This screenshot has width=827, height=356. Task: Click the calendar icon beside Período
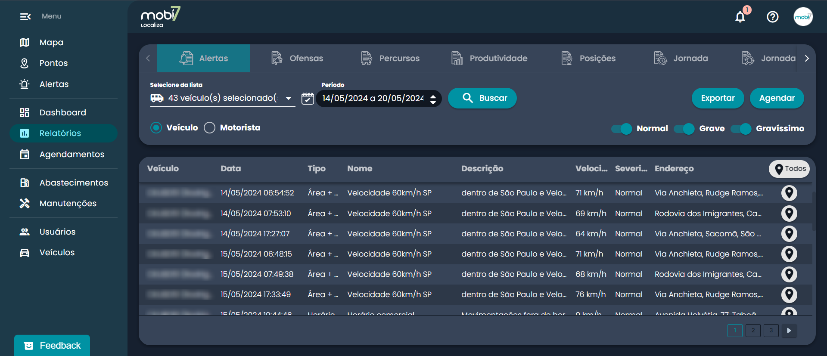tap(308, 99)
